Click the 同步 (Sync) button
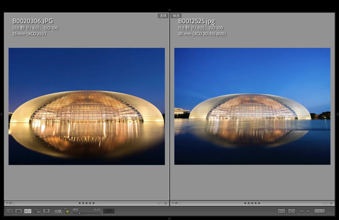Image resolution: width=339 pixels, height=220 pixels. coord(109,211)
